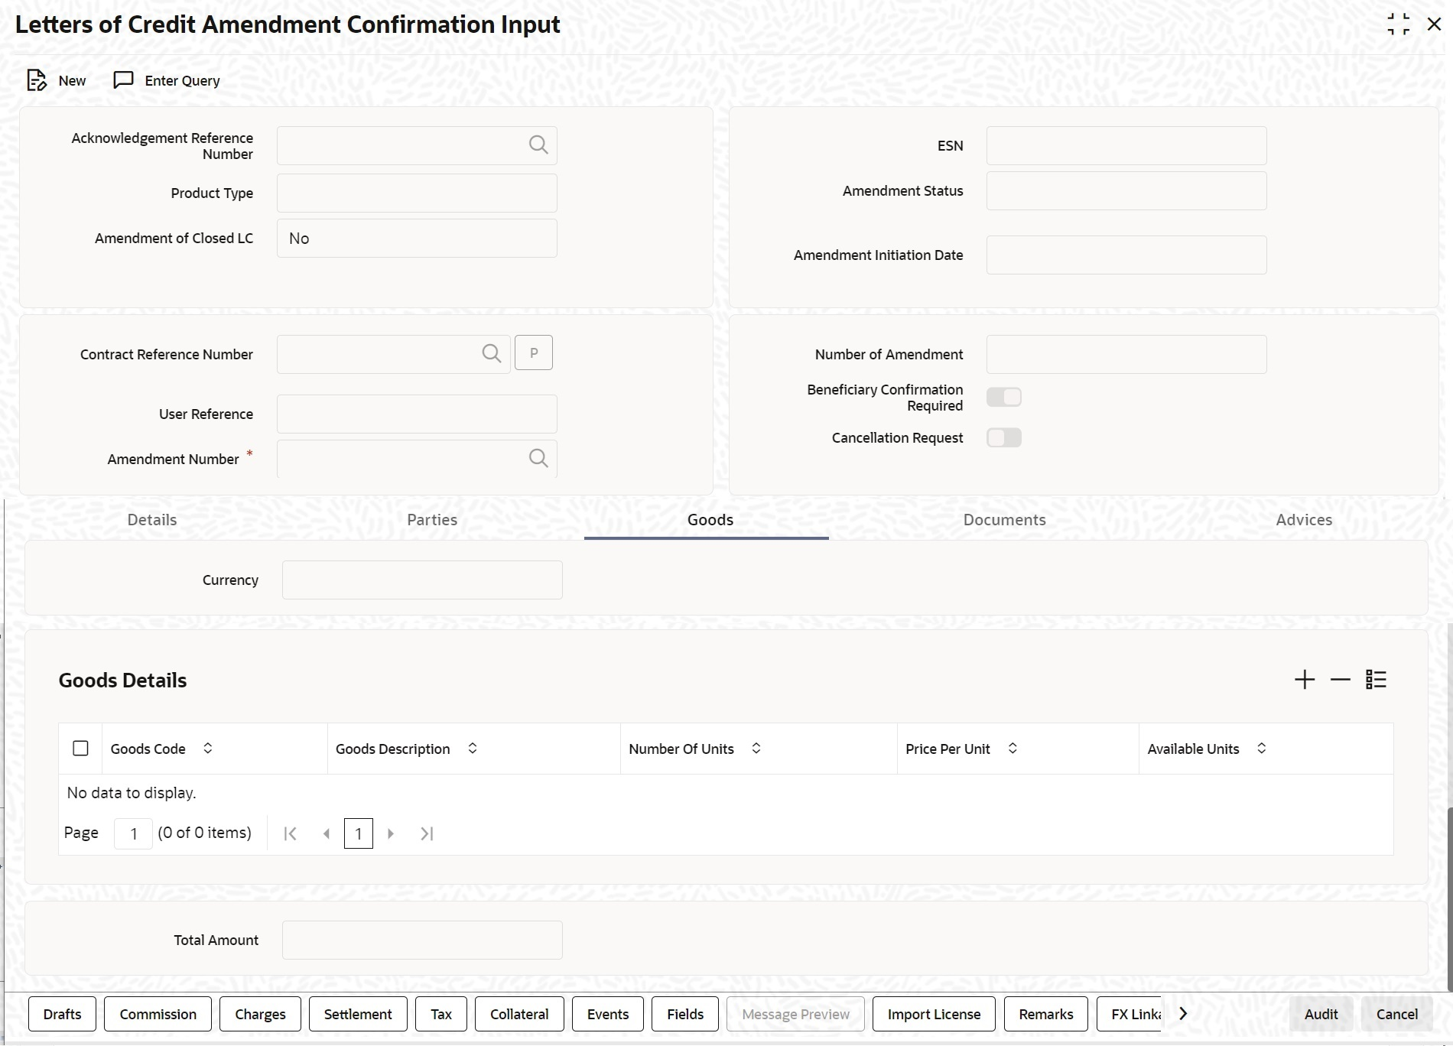This screenshot has width=1453, height=1046.
Task: Click the Product Type field
Action: [417, 193]
